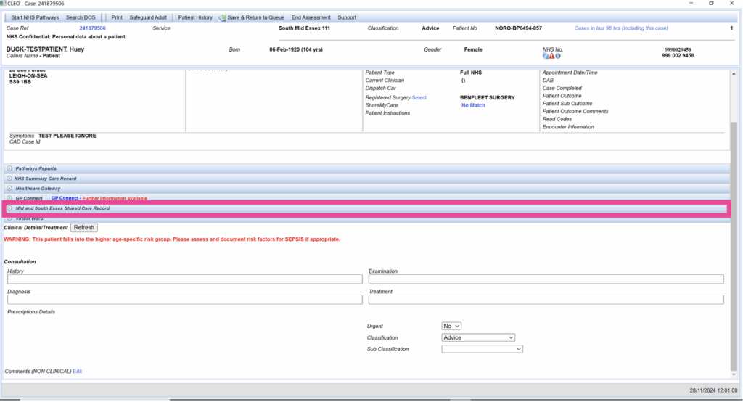The height and width of the screenshot is (402, 743).
Task: Click the symptoms text TEST PLEASE IGNORE
Action: point(67,136)
